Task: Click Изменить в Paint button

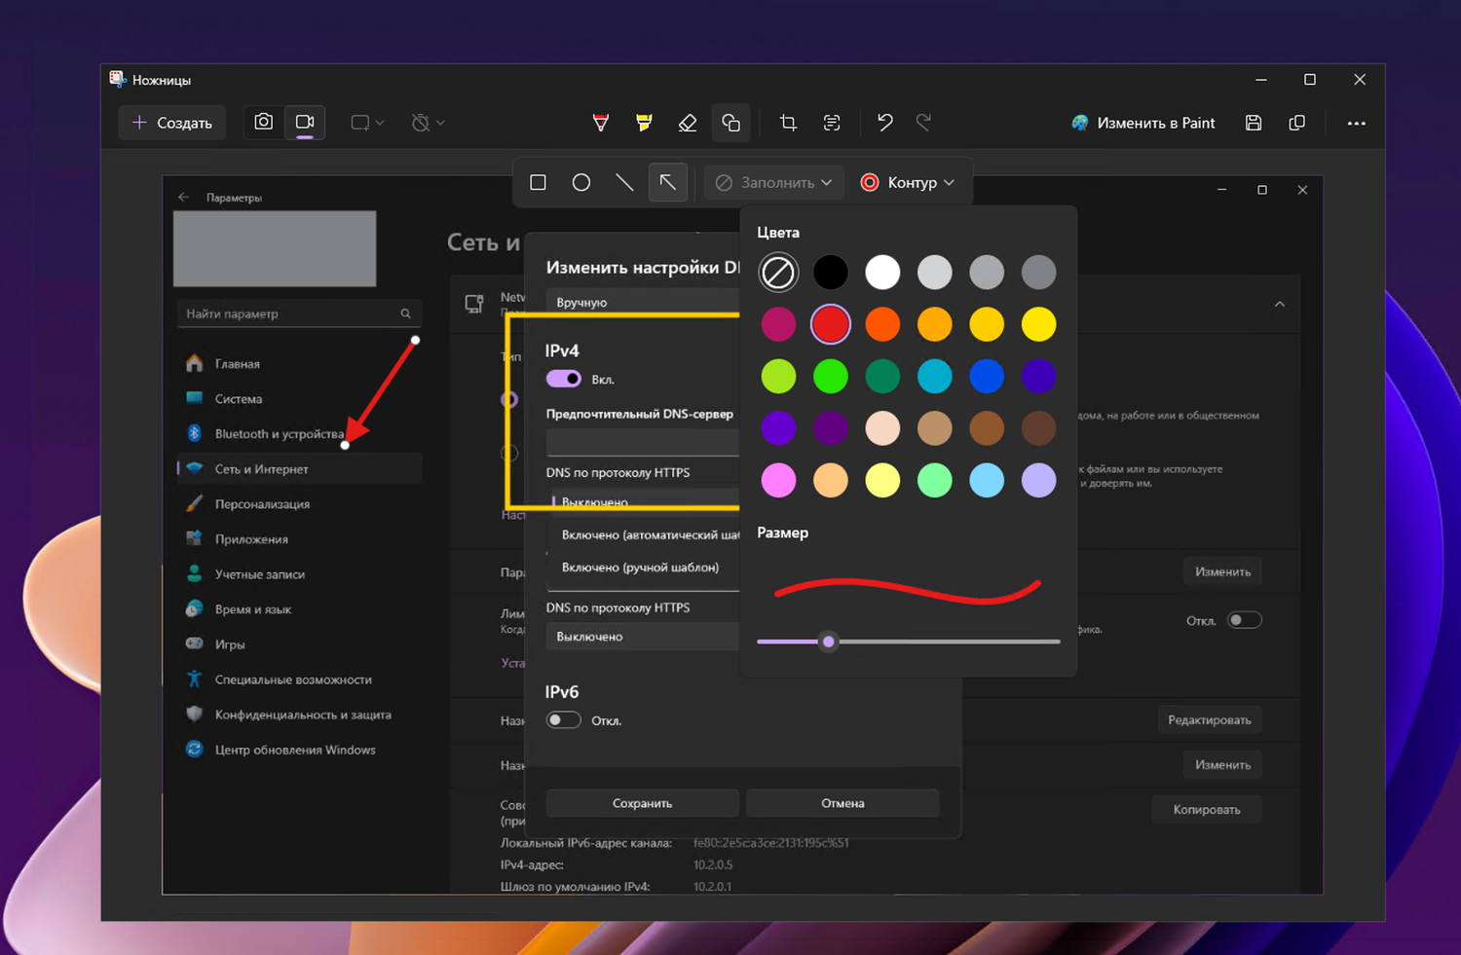Action: [x=1143, y=123]
